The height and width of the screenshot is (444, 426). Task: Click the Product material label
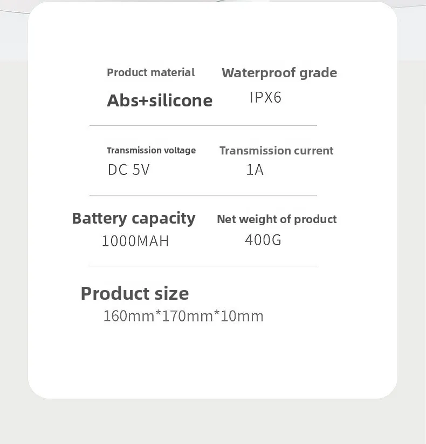[150, 72]
